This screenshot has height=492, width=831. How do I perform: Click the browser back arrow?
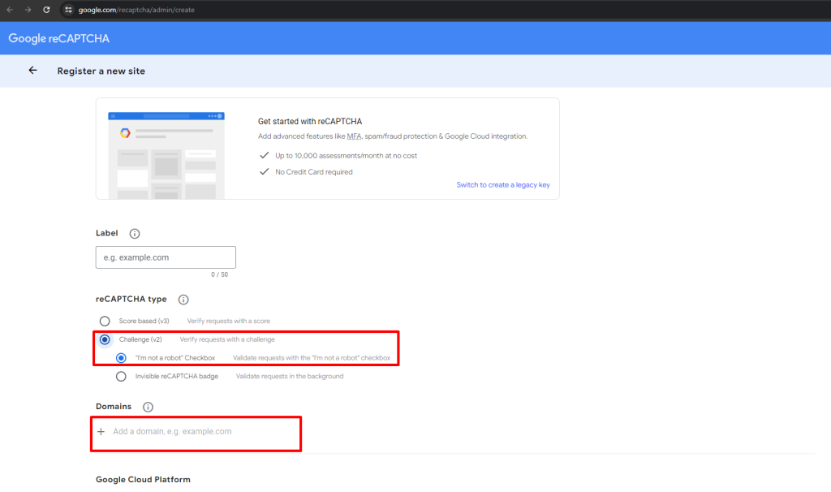(10, 10)
